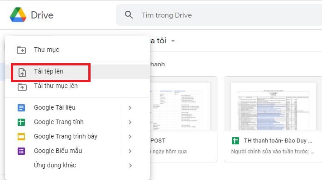Screen dimensions: 322x180
Task: Click the search magnifier icon
Action: click(x=129, y=15)
